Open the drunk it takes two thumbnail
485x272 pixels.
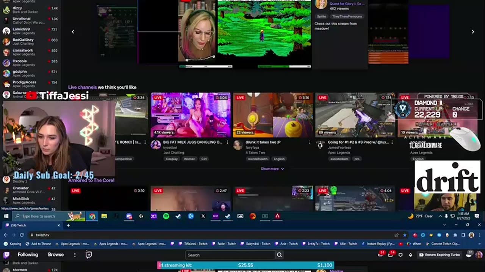(273, 115)
